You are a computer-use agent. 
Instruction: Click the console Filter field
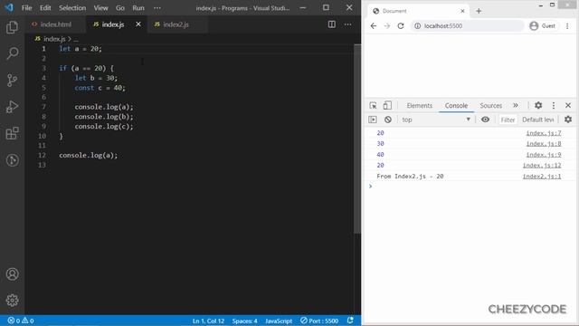click(508, 120)
